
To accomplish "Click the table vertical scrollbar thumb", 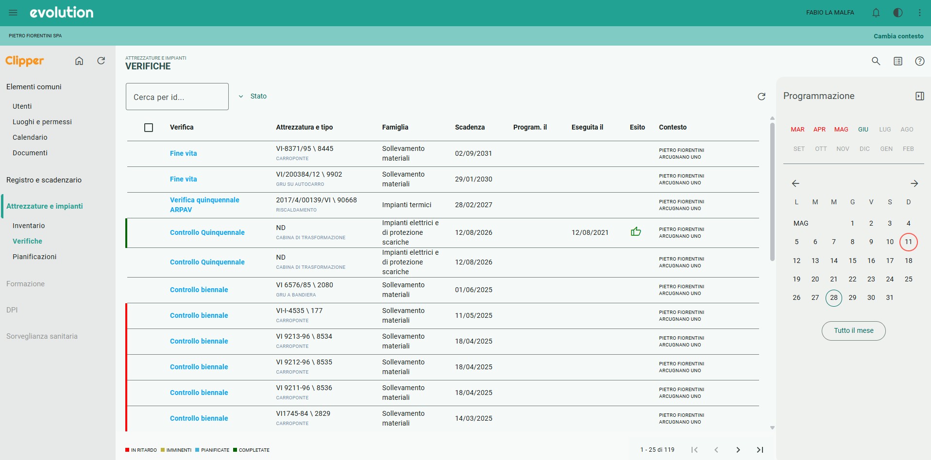I will point(772,192).
